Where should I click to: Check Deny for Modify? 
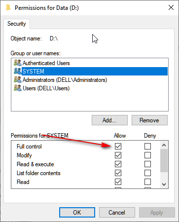point(147,155)
